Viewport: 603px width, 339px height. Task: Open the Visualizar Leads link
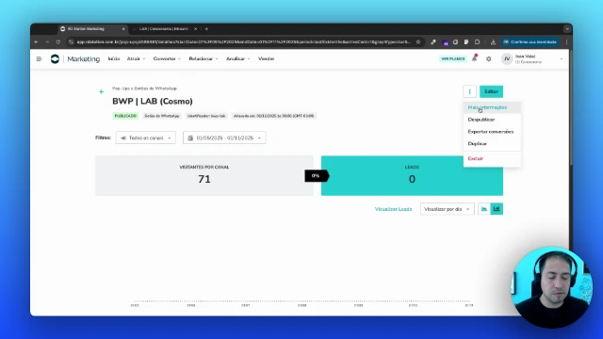click(x=393, y=209)
